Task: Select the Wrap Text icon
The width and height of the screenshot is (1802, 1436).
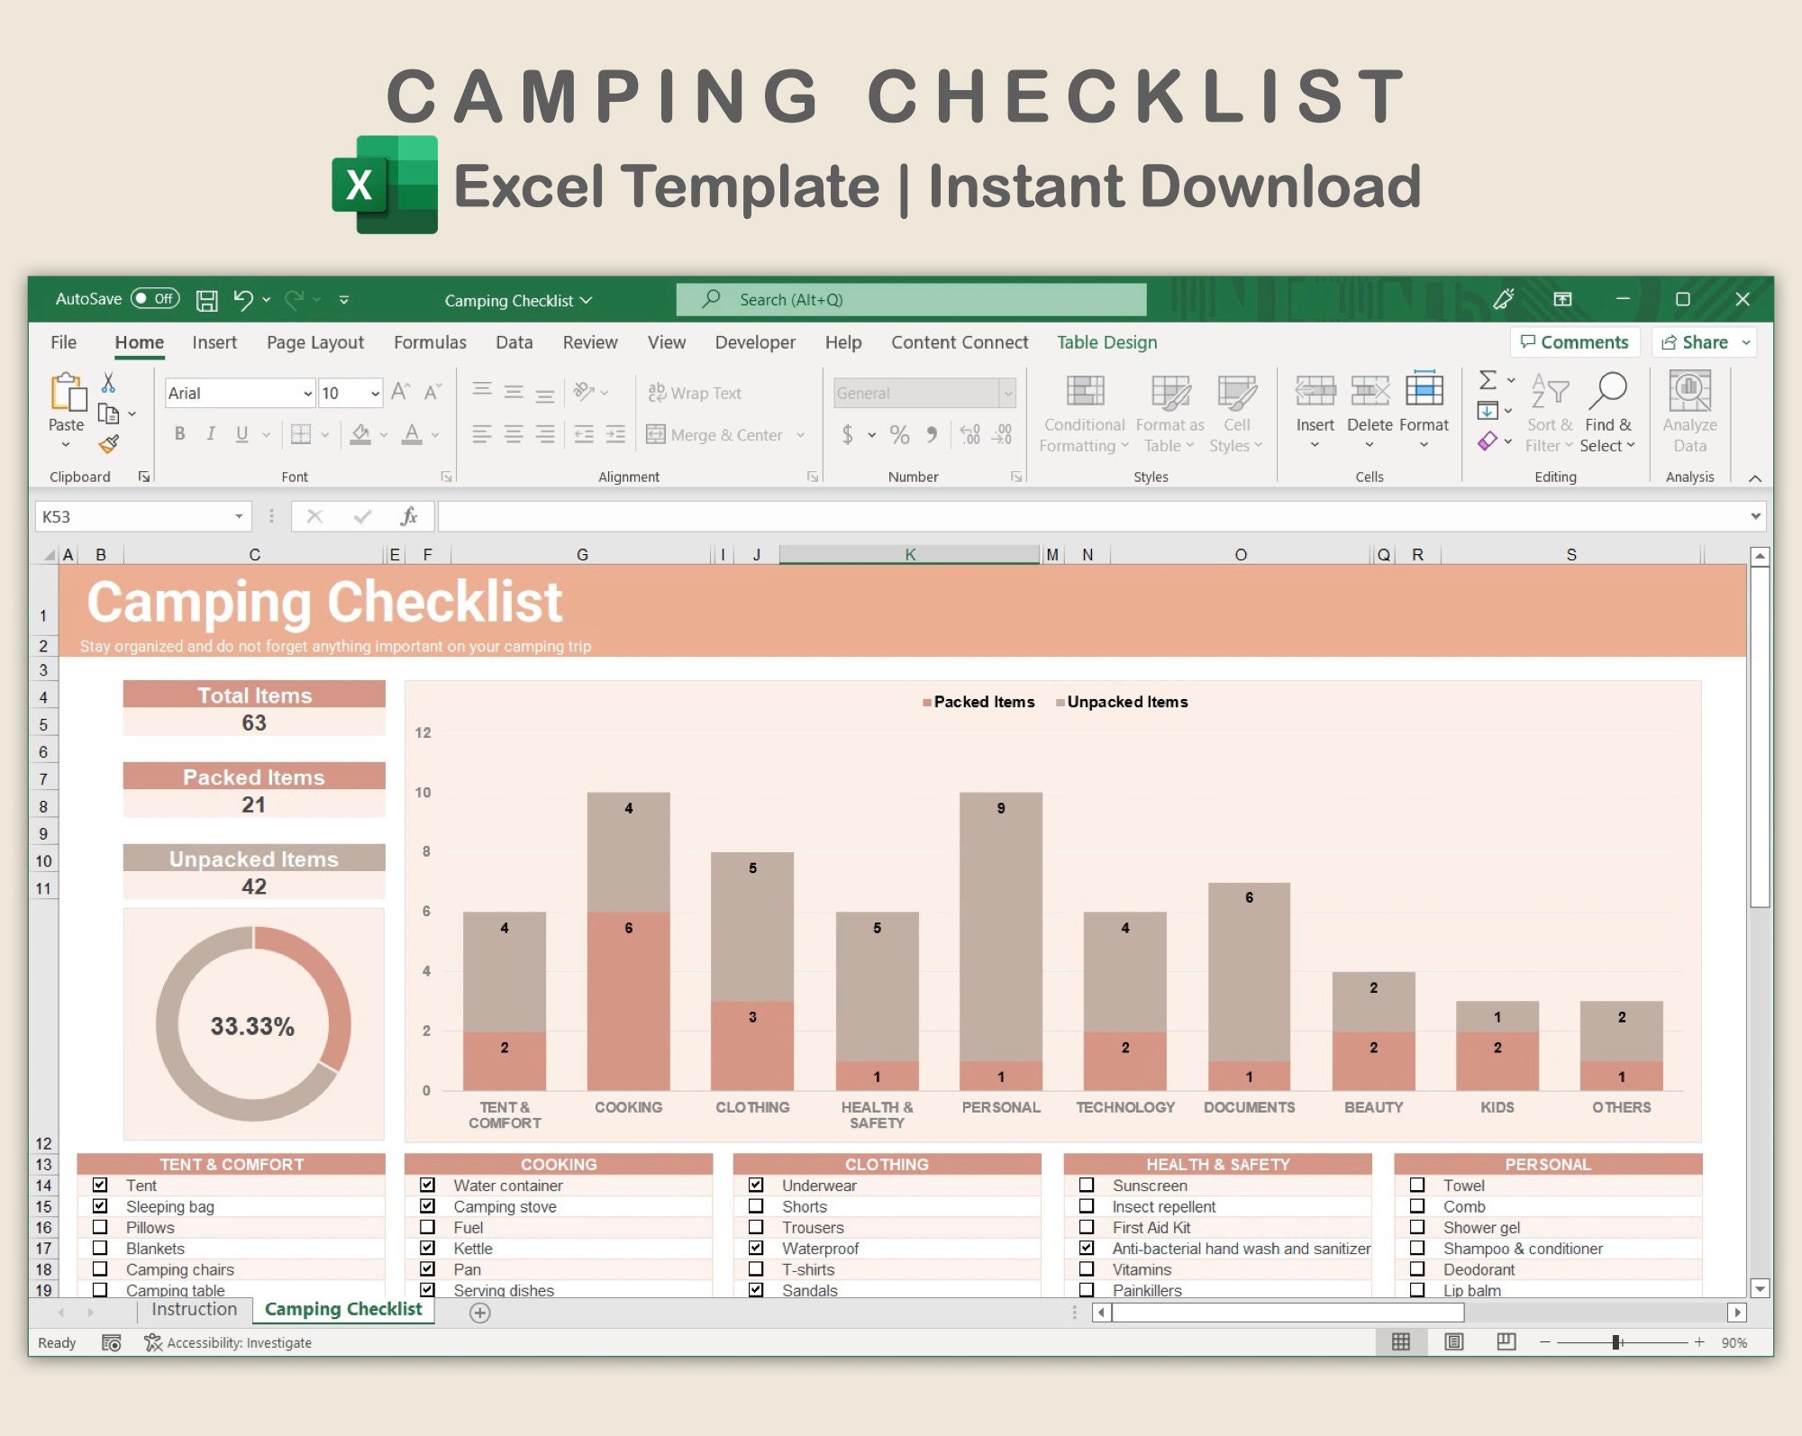Action: 657,393
